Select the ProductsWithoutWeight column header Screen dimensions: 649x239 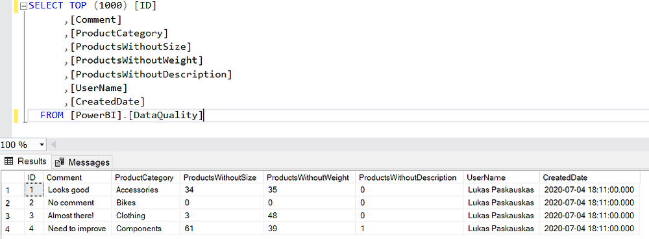click(310, 177)
